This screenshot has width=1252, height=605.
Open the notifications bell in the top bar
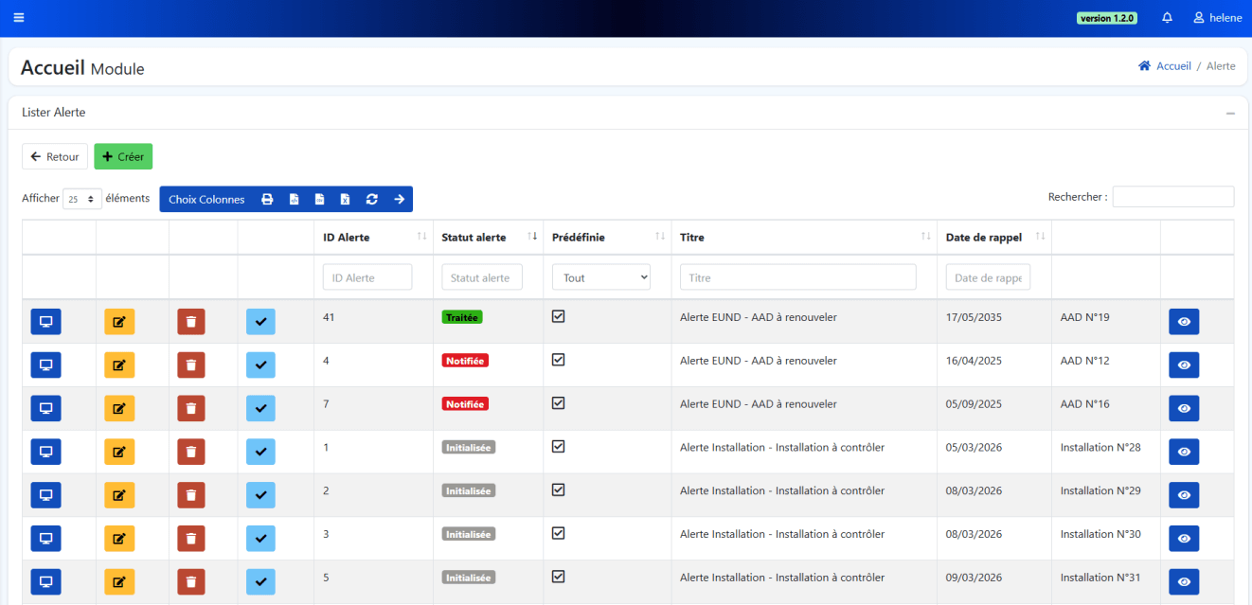point(1167,18)
